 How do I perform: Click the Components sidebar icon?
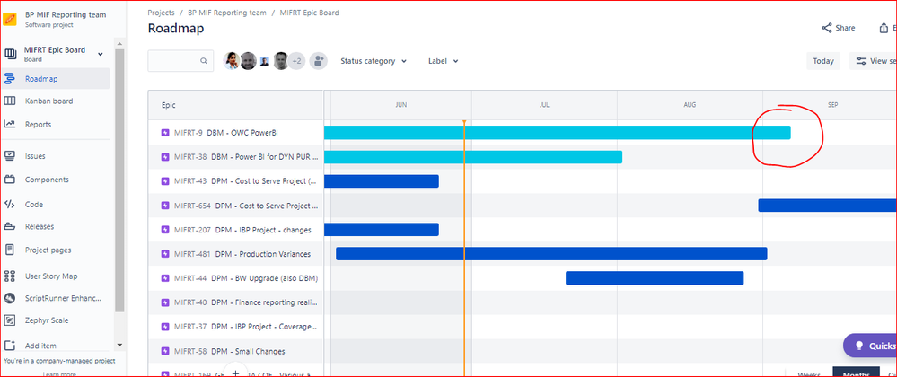(x=10, y=180)
